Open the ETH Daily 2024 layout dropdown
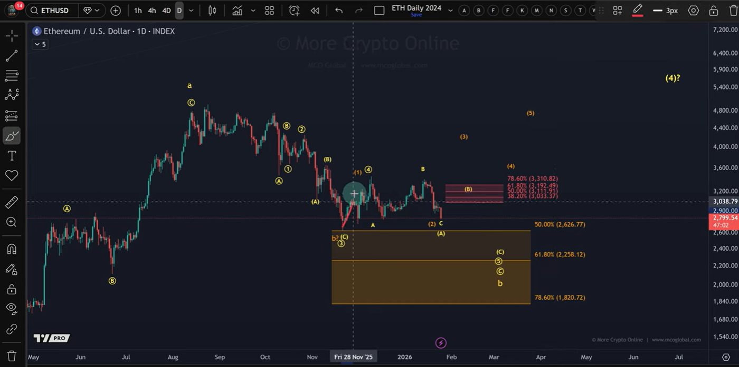 click(x=450, y=10)
